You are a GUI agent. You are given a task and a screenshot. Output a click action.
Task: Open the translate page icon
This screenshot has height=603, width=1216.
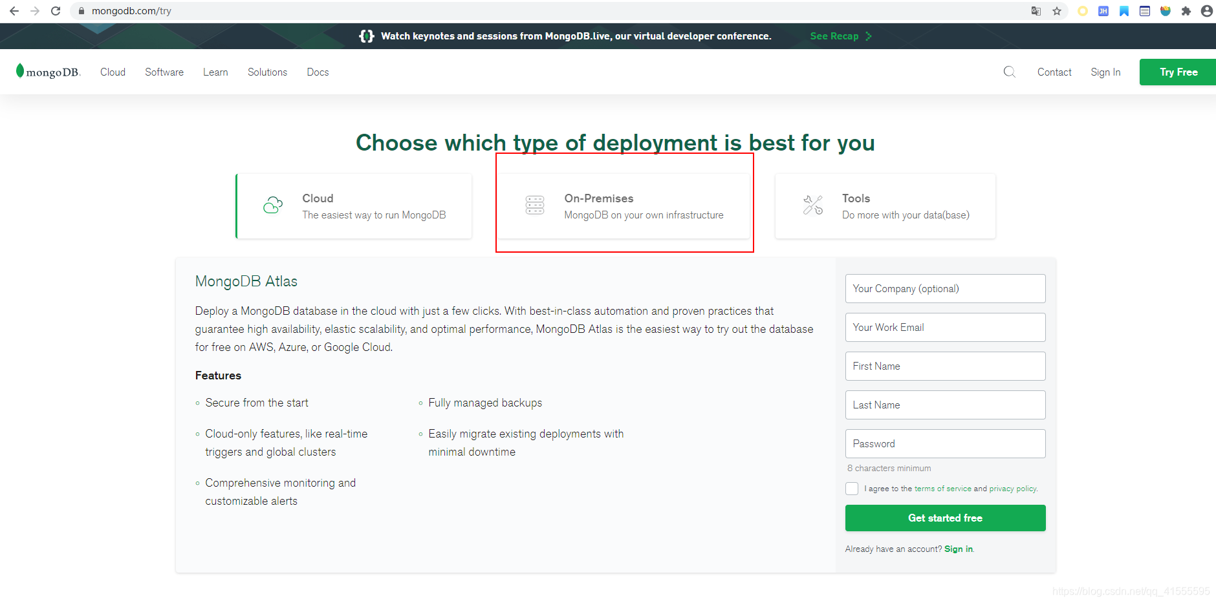point(1036,11)
